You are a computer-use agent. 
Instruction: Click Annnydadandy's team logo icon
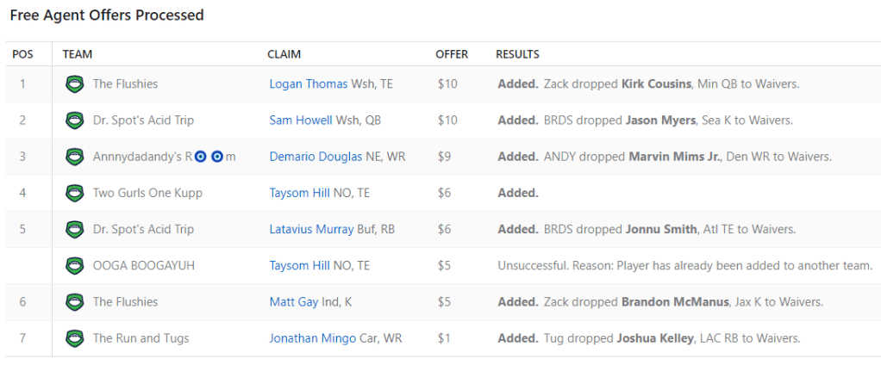pos(74,157)
